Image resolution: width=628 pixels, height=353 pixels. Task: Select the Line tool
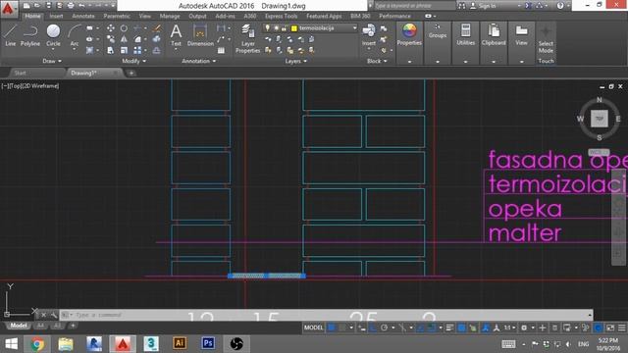11,35
